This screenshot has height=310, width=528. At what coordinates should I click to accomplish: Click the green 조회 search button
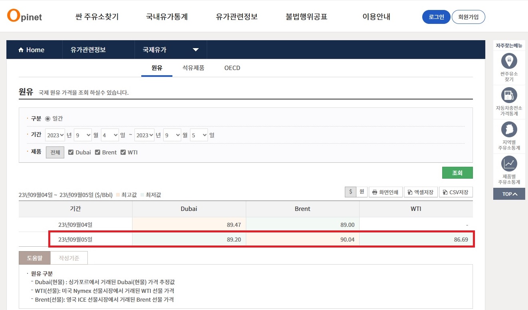457,173
